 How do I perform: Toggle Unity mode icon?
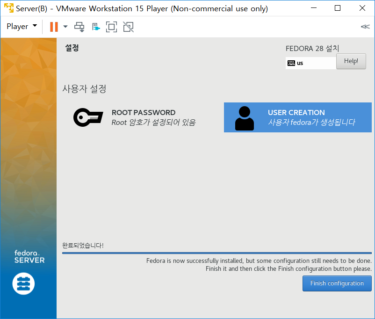tap(129, 27)
